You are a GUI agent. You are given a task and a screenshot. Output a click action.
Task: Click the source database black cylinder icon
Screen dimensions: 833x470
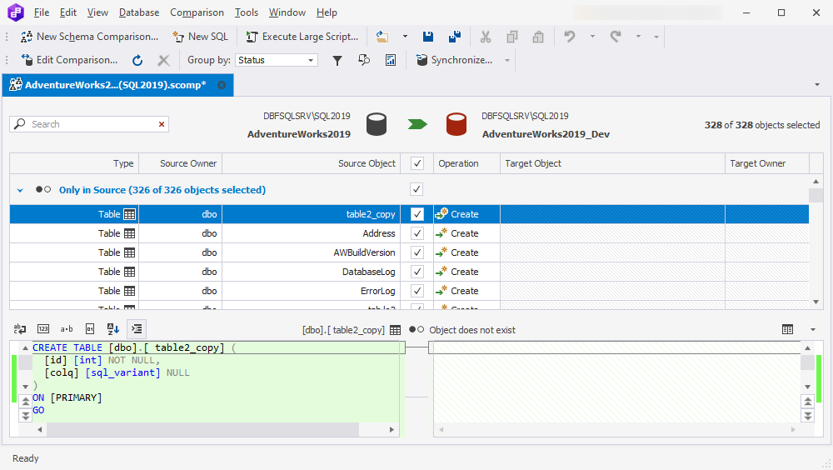pyautogui.click(x=377, y=124)
